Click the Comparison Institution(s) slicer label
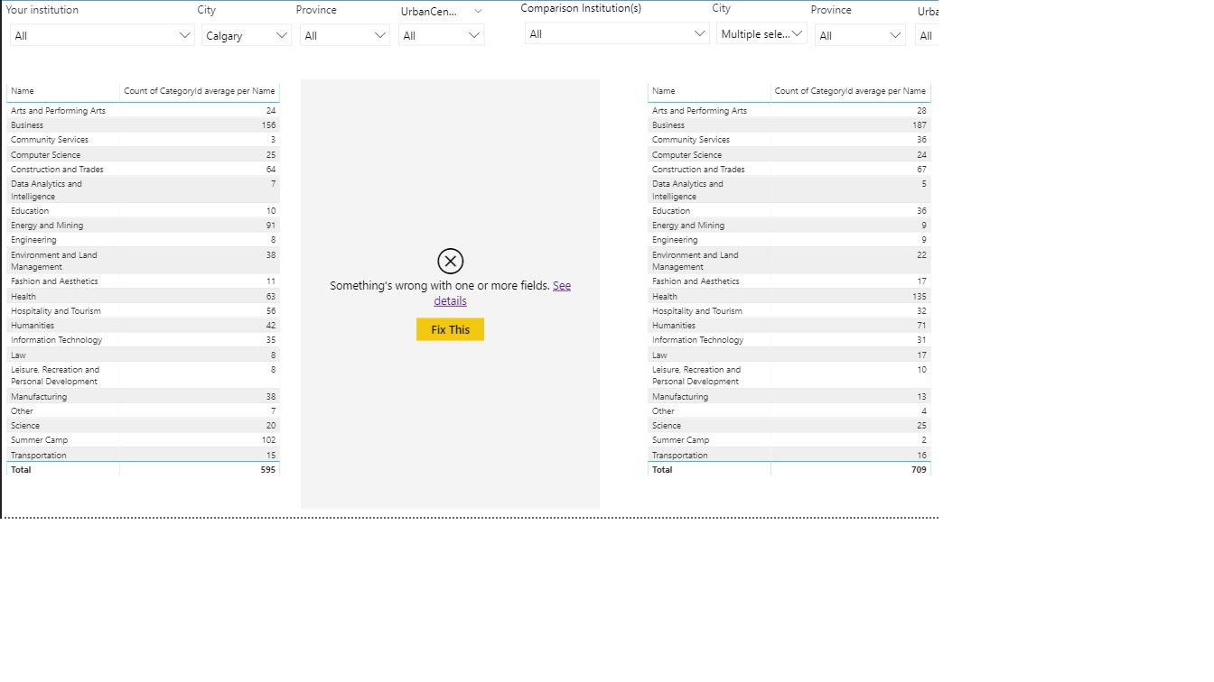The image size is (1214, 682). click(581, 8)
